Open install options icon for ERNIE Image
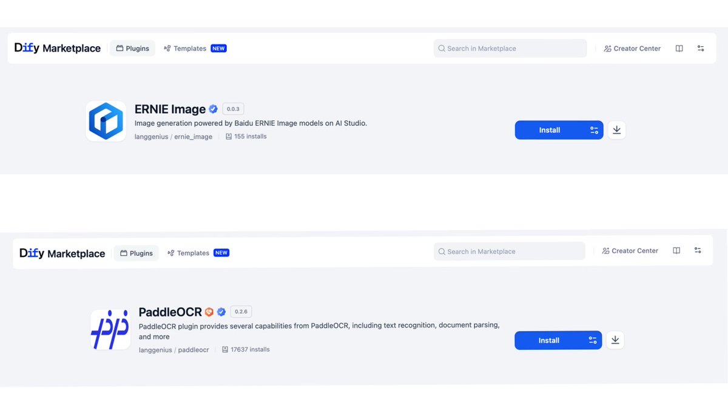The height and width of the screenshot is (410, 728). [x=594, y=130]
